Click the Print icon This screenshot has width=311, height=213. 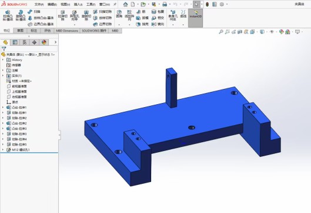(165, 4)
